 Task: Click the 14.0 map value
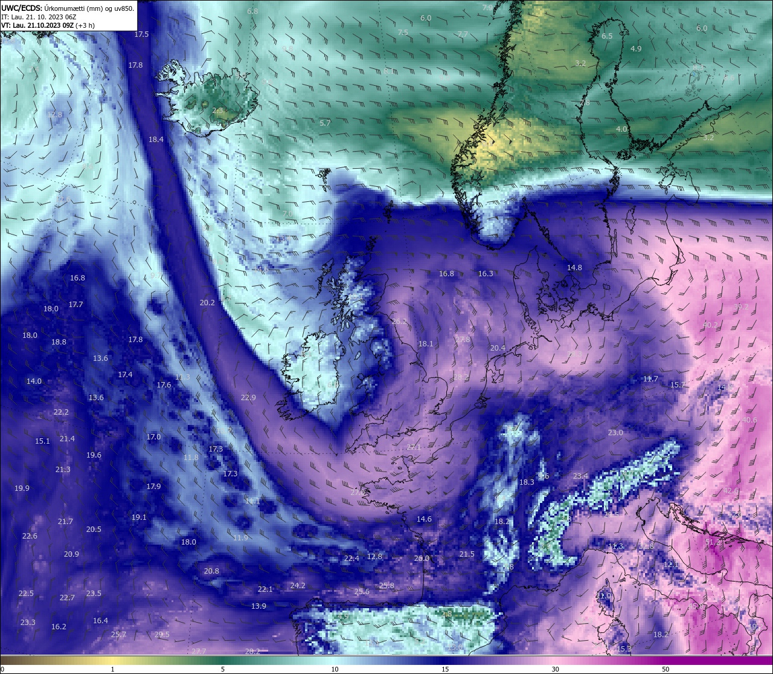click(x=34, y=381)
